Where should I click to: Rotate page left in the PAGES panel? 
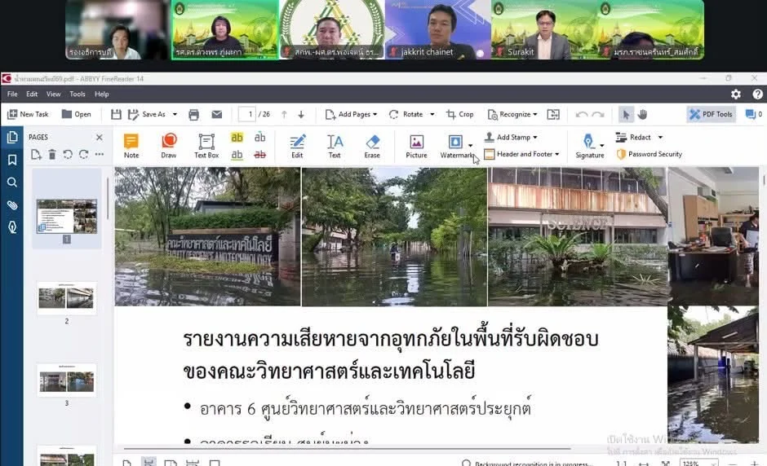click(68, 154)
